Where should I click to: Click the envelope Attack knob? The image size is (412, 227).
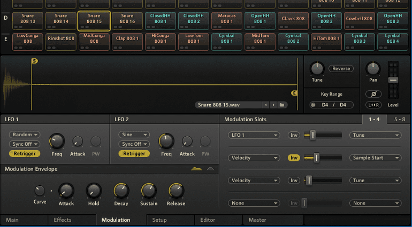pos(66,191)
